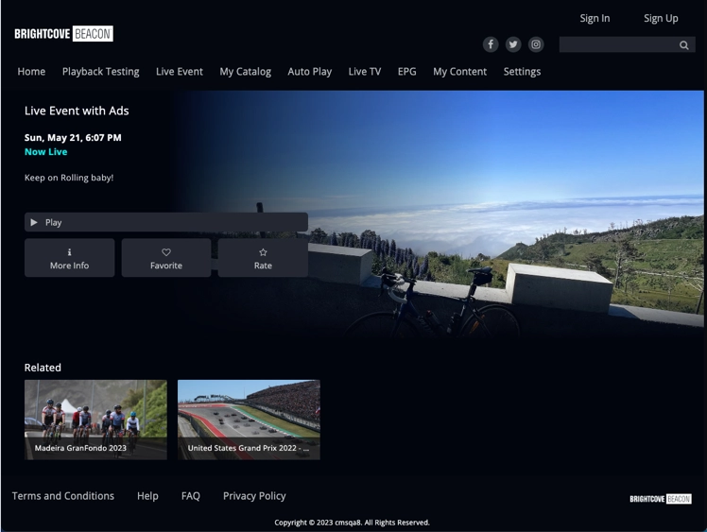Open Terms and Conditions link
Viewport: 707px width, 532px height.
pyautogui.click(x=63, y=496)
